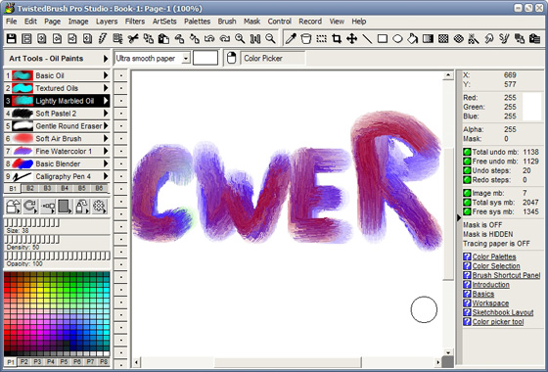Open the Brush Shortcut Panel link
The width and height of the screenshot is (548, 372).
(x=507, y=275)
